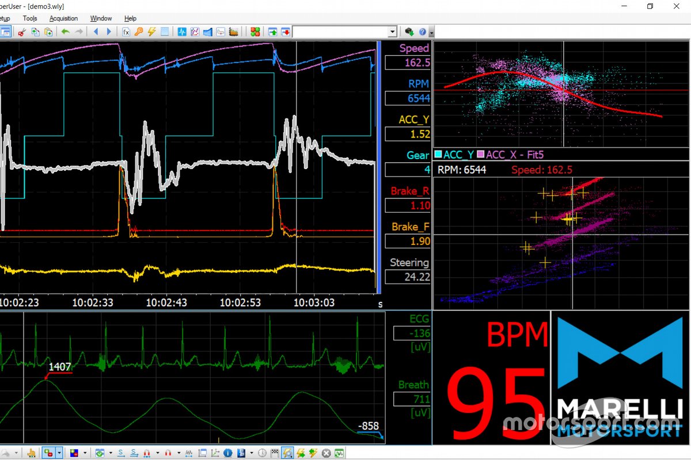This screenshot has width=691, height=460.
Task: Expand small arrow right of Help icon
Action: [x=431, y=32]
